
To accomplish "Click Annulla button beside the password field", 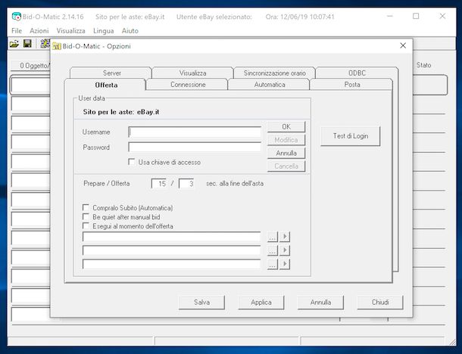I will (286, 153).
